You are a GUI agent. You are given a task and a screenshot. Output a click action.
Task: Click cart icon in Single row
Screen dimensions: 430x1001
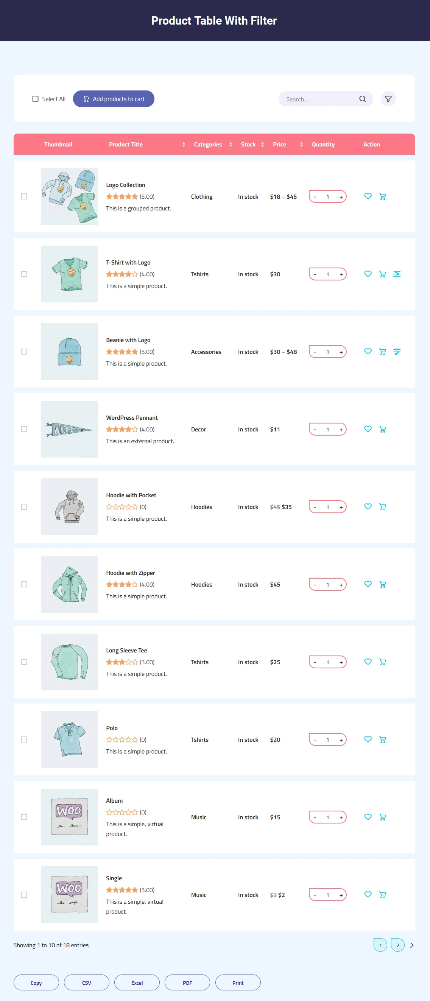point(383,895)
